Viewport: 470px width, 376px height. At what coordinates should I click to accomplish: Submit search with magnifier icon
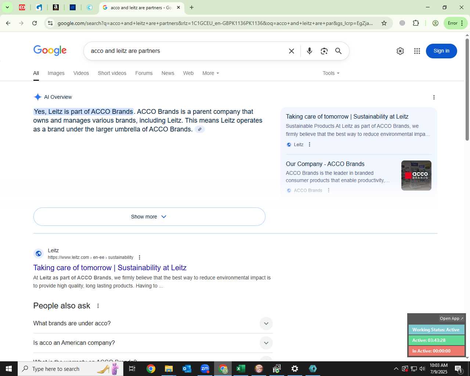[339, 51]
